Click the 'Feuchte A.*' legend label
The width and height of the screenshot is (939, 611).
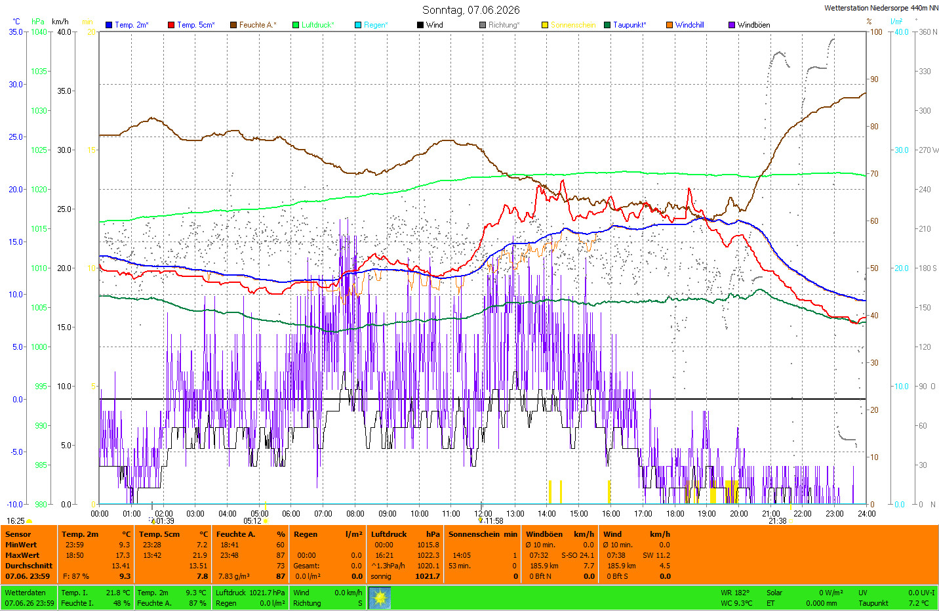pos(258,25)
